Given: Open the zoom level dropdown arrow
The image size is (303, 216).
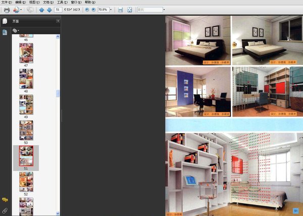Looking at the screenshot, I should coord(111,10).
